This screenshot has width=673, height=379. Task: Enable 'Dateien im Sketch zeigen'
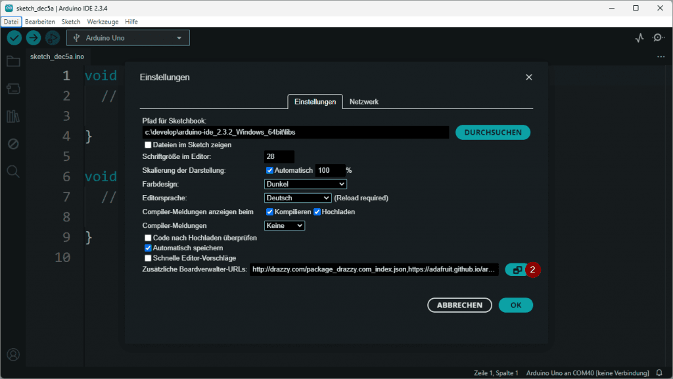tap(147, 143)
